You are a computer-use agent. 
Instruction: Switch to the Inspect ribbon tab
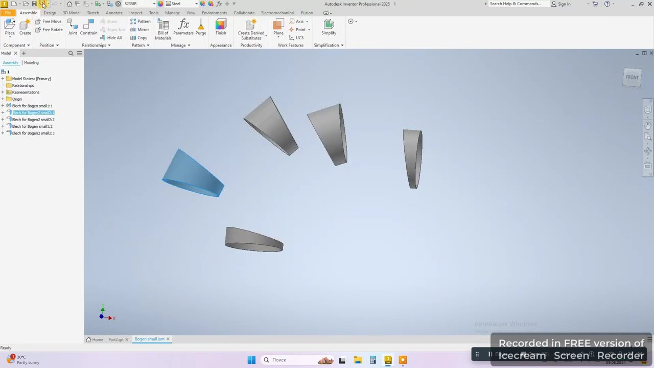(x=136, y=13)
